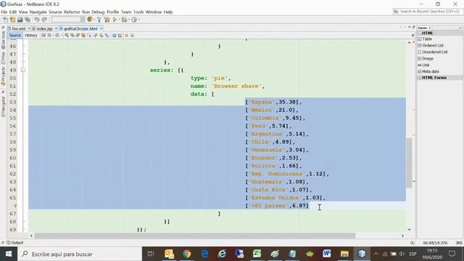Image resolution: width=464 pixels, height=261 pixels.
Task: Open the Tools menu
Action: pyautogui.click(x=138, y=12)
